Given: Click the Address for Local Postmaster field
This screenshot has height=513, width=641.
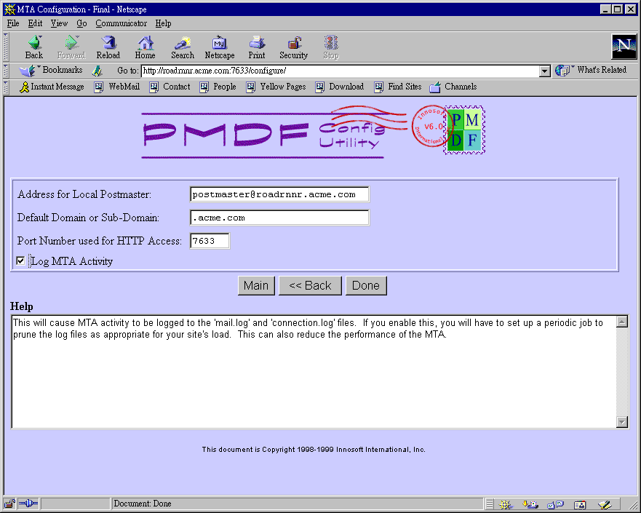Looking at the screenshot, I should (279, 194).
